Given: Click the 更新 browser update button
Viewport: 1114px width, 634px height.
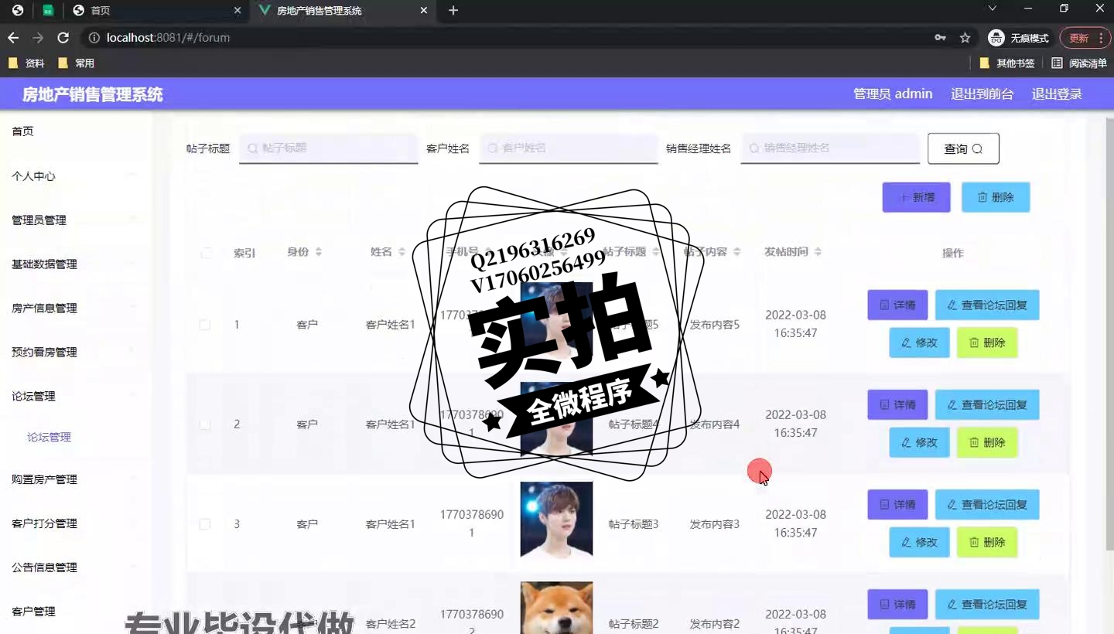Looking at the screenshot, I should pyautogui.click(x=1084, y=38).
